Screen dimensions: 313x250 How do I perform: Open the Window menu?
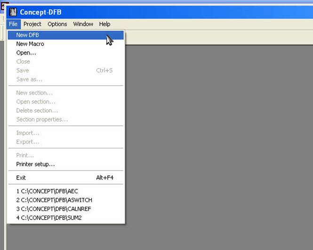coord(83,24)
